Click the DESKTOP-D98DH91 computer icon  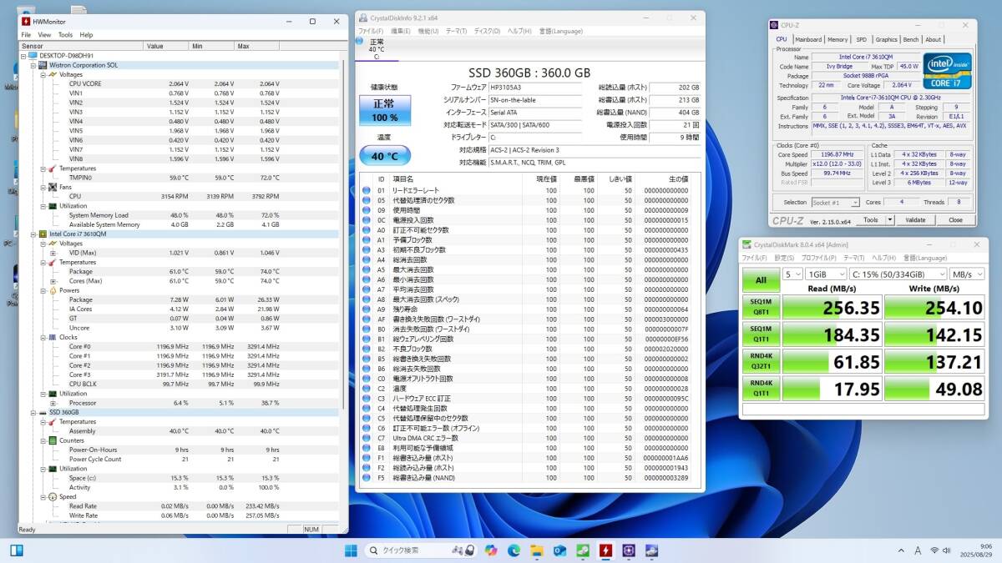point(33,55)
